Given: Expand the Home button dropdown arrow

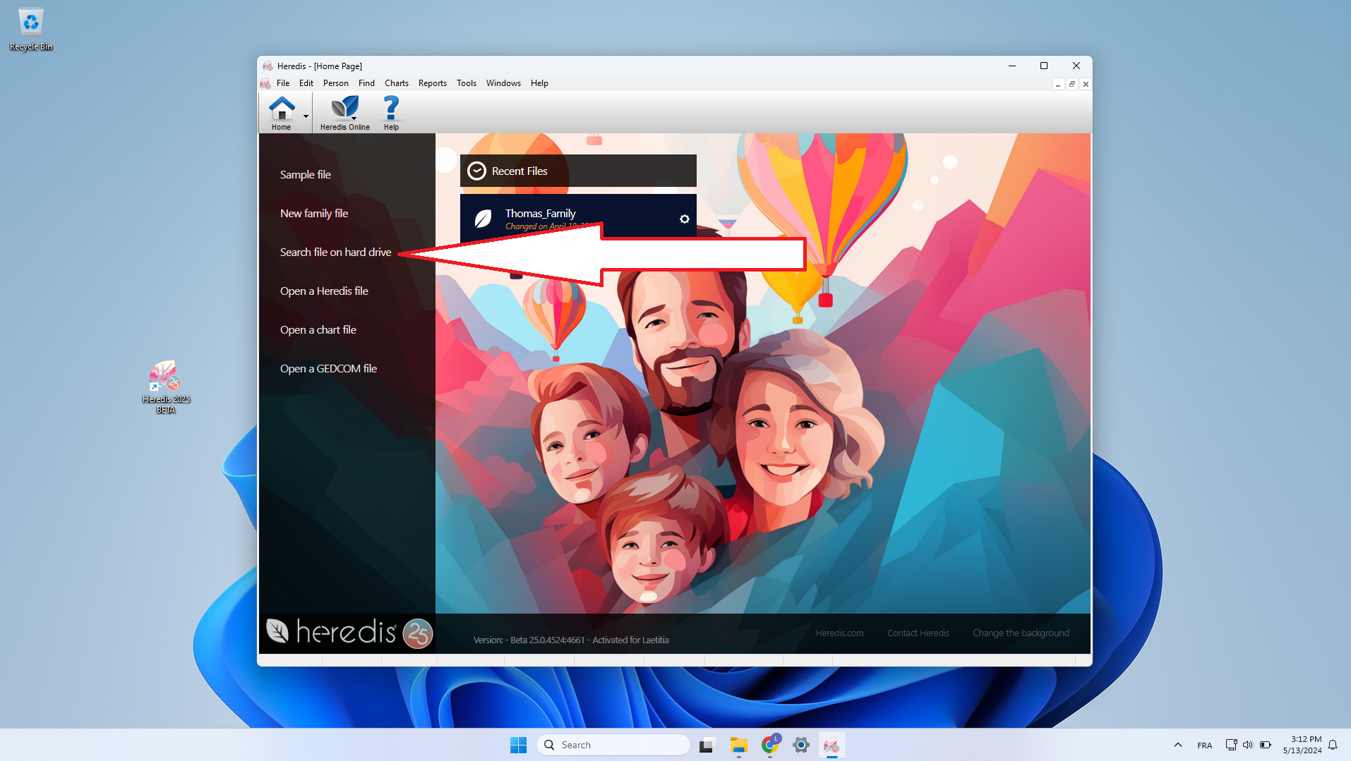Looking at the screenshot, I should pos(306,116).
